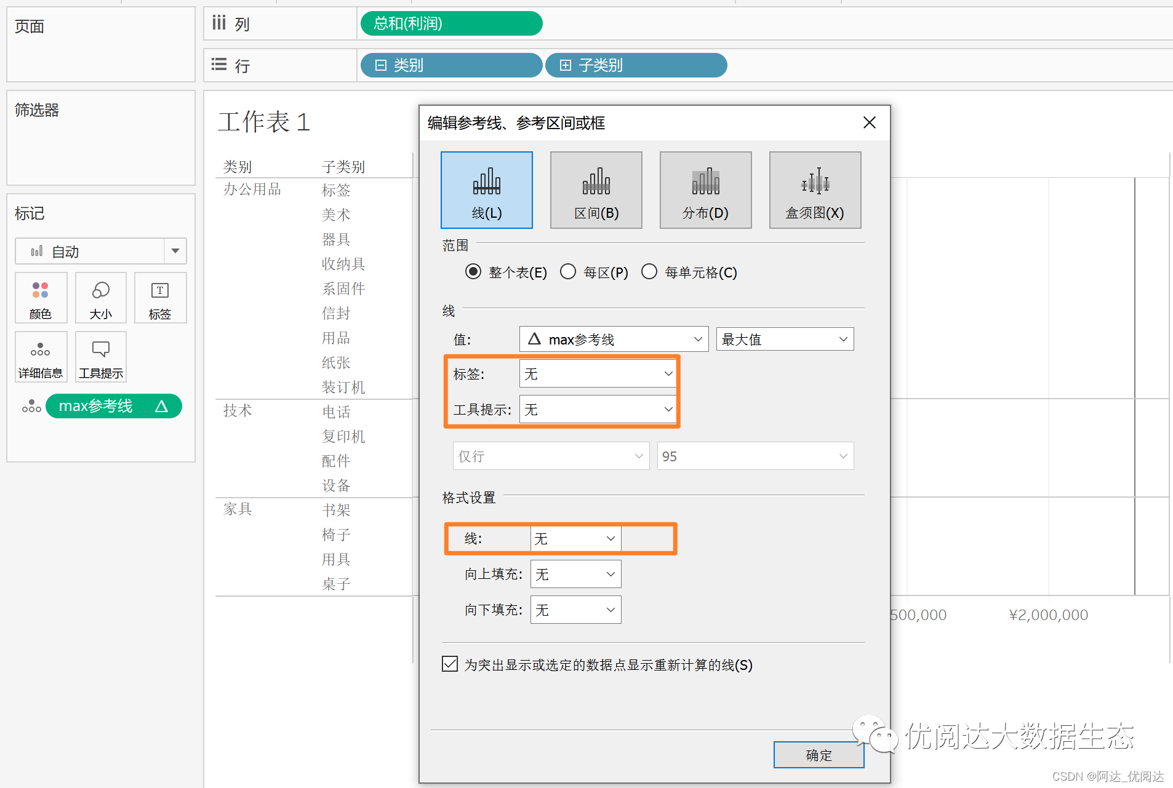Click the 列 columns shelf label
The height and width of the screenshot is (788, 1173).
coord(242,24)
